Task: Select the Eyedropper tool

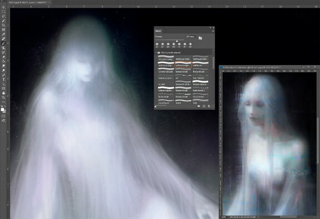Action: click(3, 34)
